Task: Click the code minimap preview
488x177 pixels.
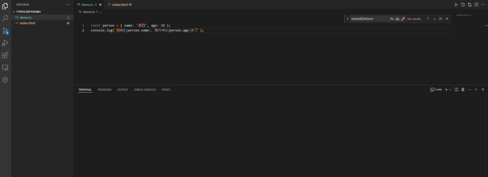Action: (x=464, y=15)
